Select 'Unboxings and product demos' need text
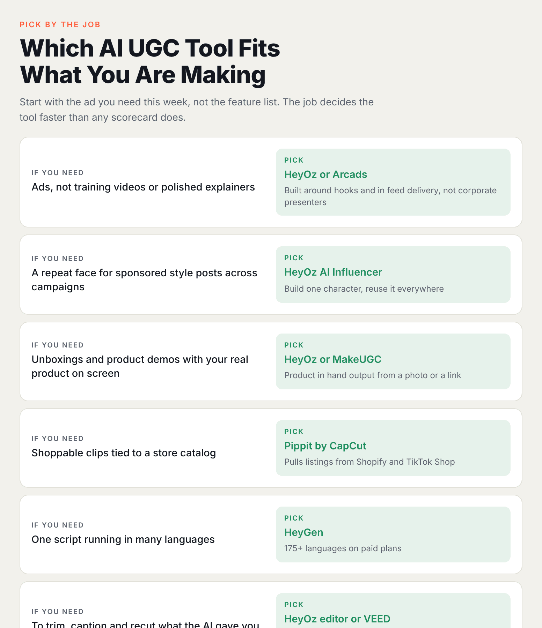Image resolution: width=542 pixels, height=628 pixels. click(x=140, y=366)
